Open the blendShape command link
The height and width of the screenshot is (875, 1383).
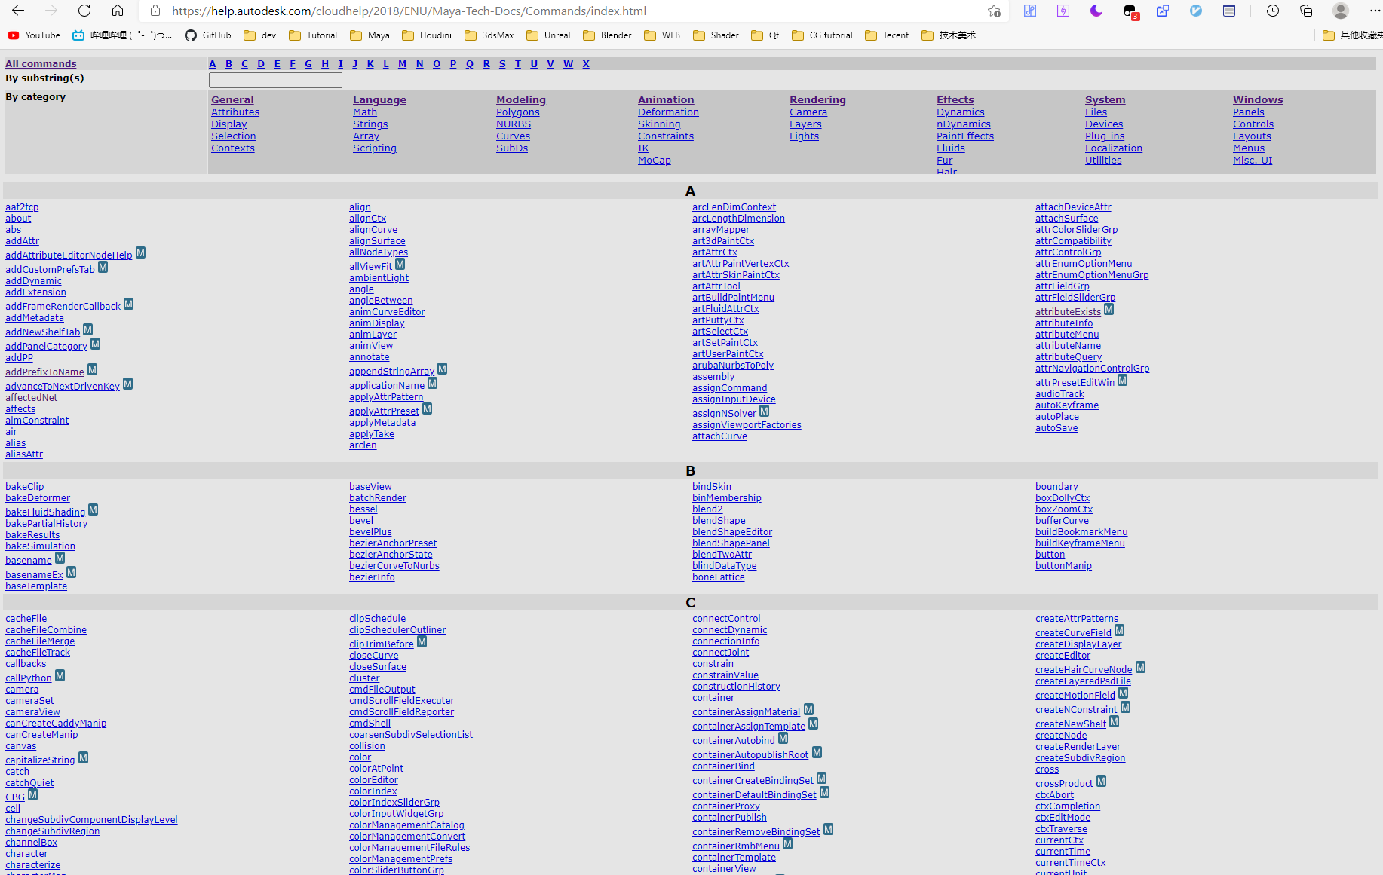click(x=719, y=521)
